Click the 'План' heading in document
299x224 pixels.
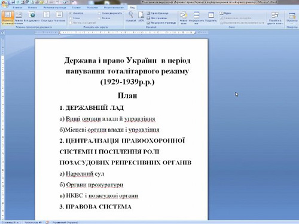(x=127, y=96)
